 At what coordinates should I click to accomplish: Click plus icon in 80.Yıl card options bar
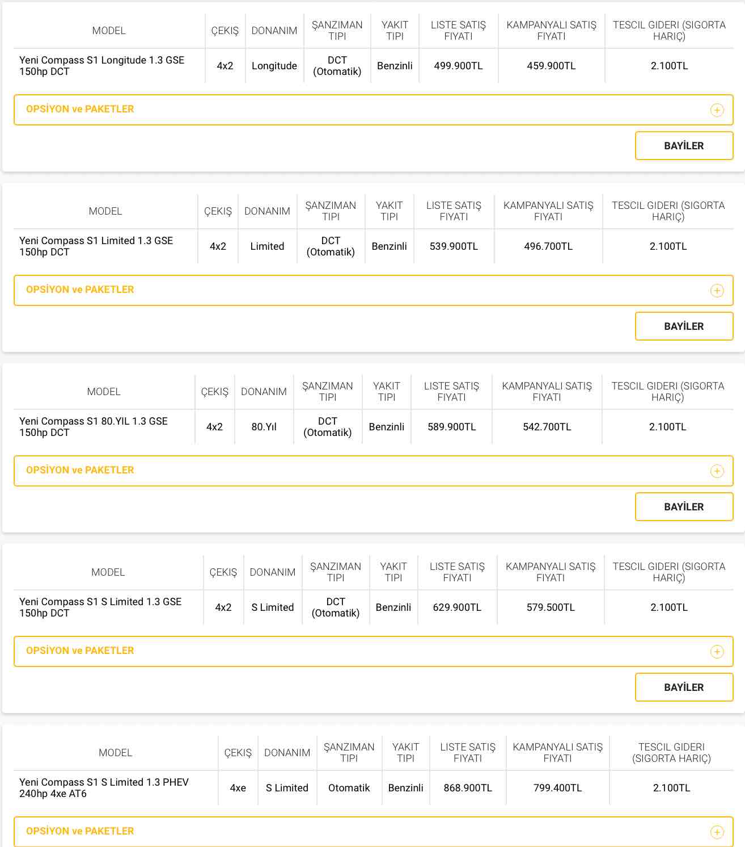[x=717, y=471]
